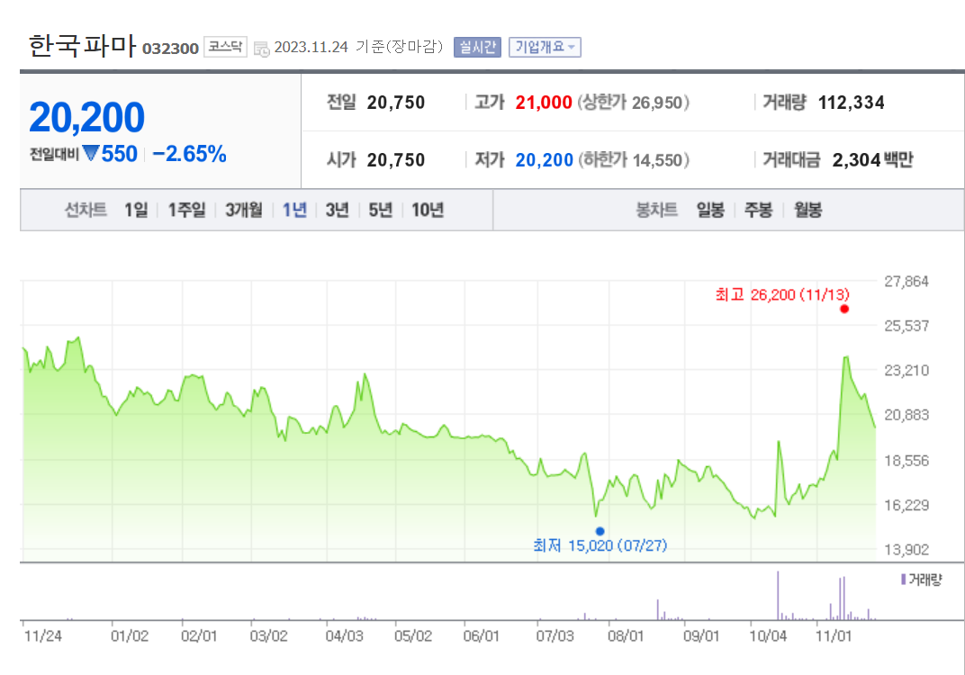This screenshot has height=675, width=965.
Task: Switch to 주봉 candlestick chart
Action: pyautogui.click(x=758, y=210)
